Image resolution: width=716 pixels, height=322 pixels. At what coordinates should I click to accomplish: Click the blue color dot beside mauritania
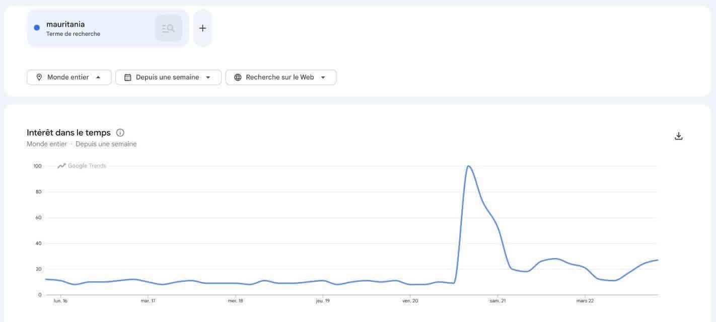tap(37, 28)
